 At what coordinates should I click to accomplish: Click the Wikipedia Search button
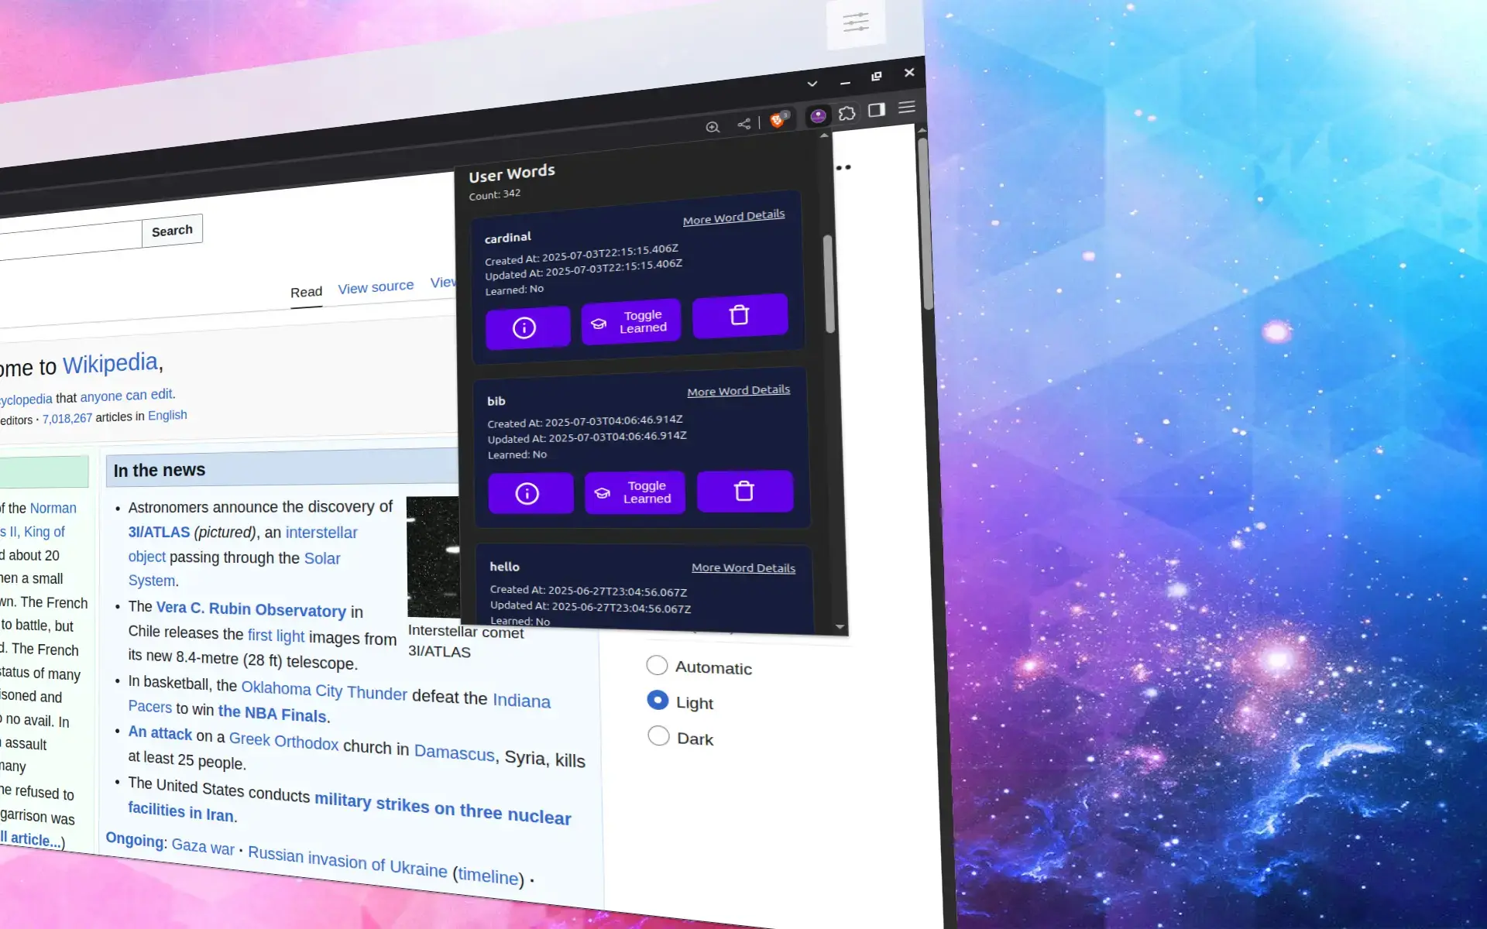pos(172,231)
